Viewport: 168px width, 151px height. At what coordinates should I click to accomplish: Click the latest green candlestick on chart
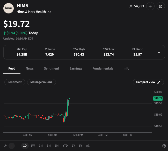click(x=70, y=99)
